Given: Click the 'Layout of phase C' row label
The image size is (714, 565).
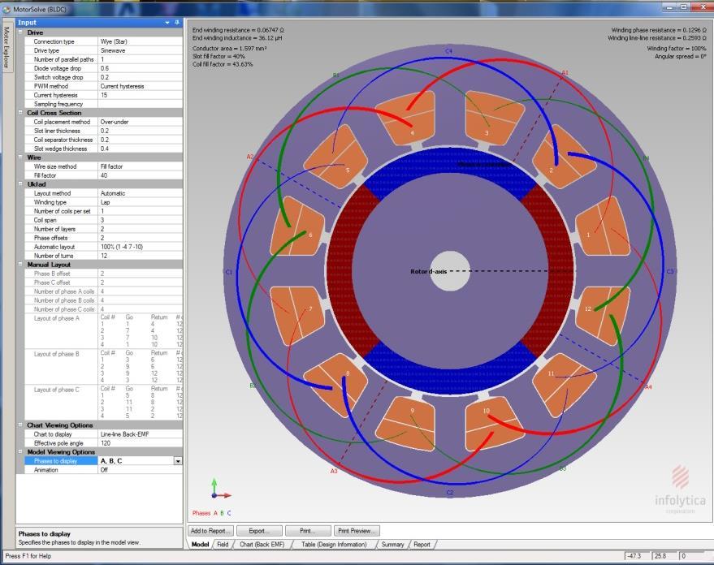Looking at the screenshot, I should pyautogui.click(x=57, y=390).
